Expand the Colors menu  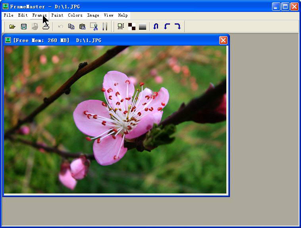tap(75, 15)
